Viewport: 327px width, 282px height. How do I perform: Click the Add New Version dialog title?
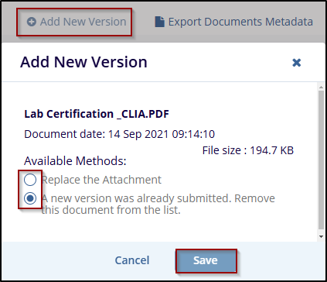coord(83,62)
